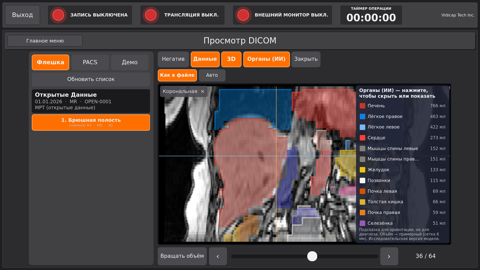Toggle Мышцы спины прав… overlay
Viewport: 480px width, 270px height.
click(x=402, y=159)
